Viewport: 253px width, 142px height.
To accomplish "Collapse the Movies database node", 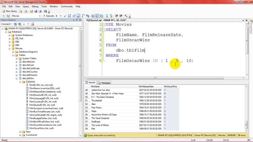I will coord(9,49).
